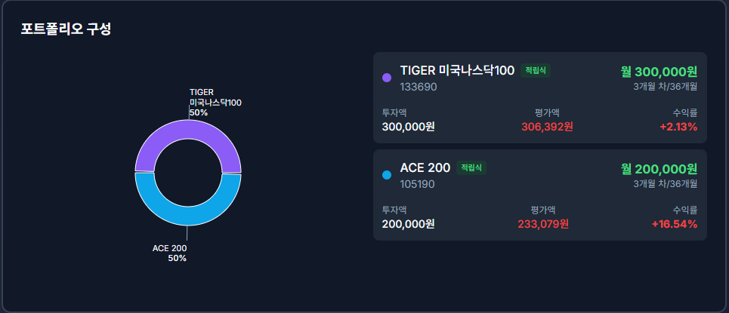The height and width of the screenshot is (313, 729).
Task: Click the 233,079원 valuation amount
Action: (x=543, y=224)
